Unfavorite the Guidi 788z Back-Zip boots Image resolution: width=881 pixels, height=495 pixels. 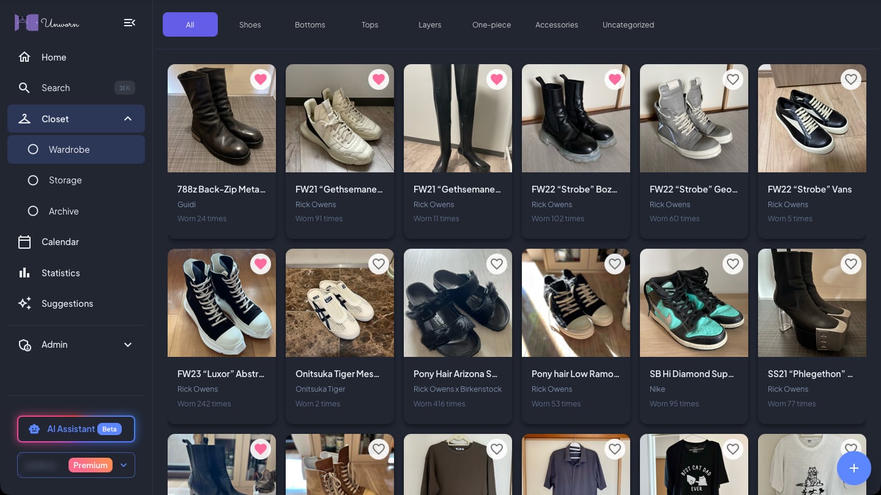click(x=261, y=79)
